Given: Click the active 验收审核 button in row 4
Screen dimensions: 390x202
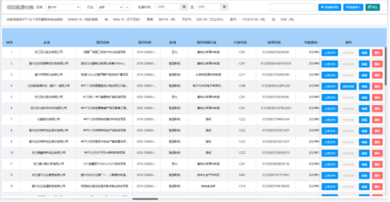Looking at the screenshot, I should click(x=348, y=85).
